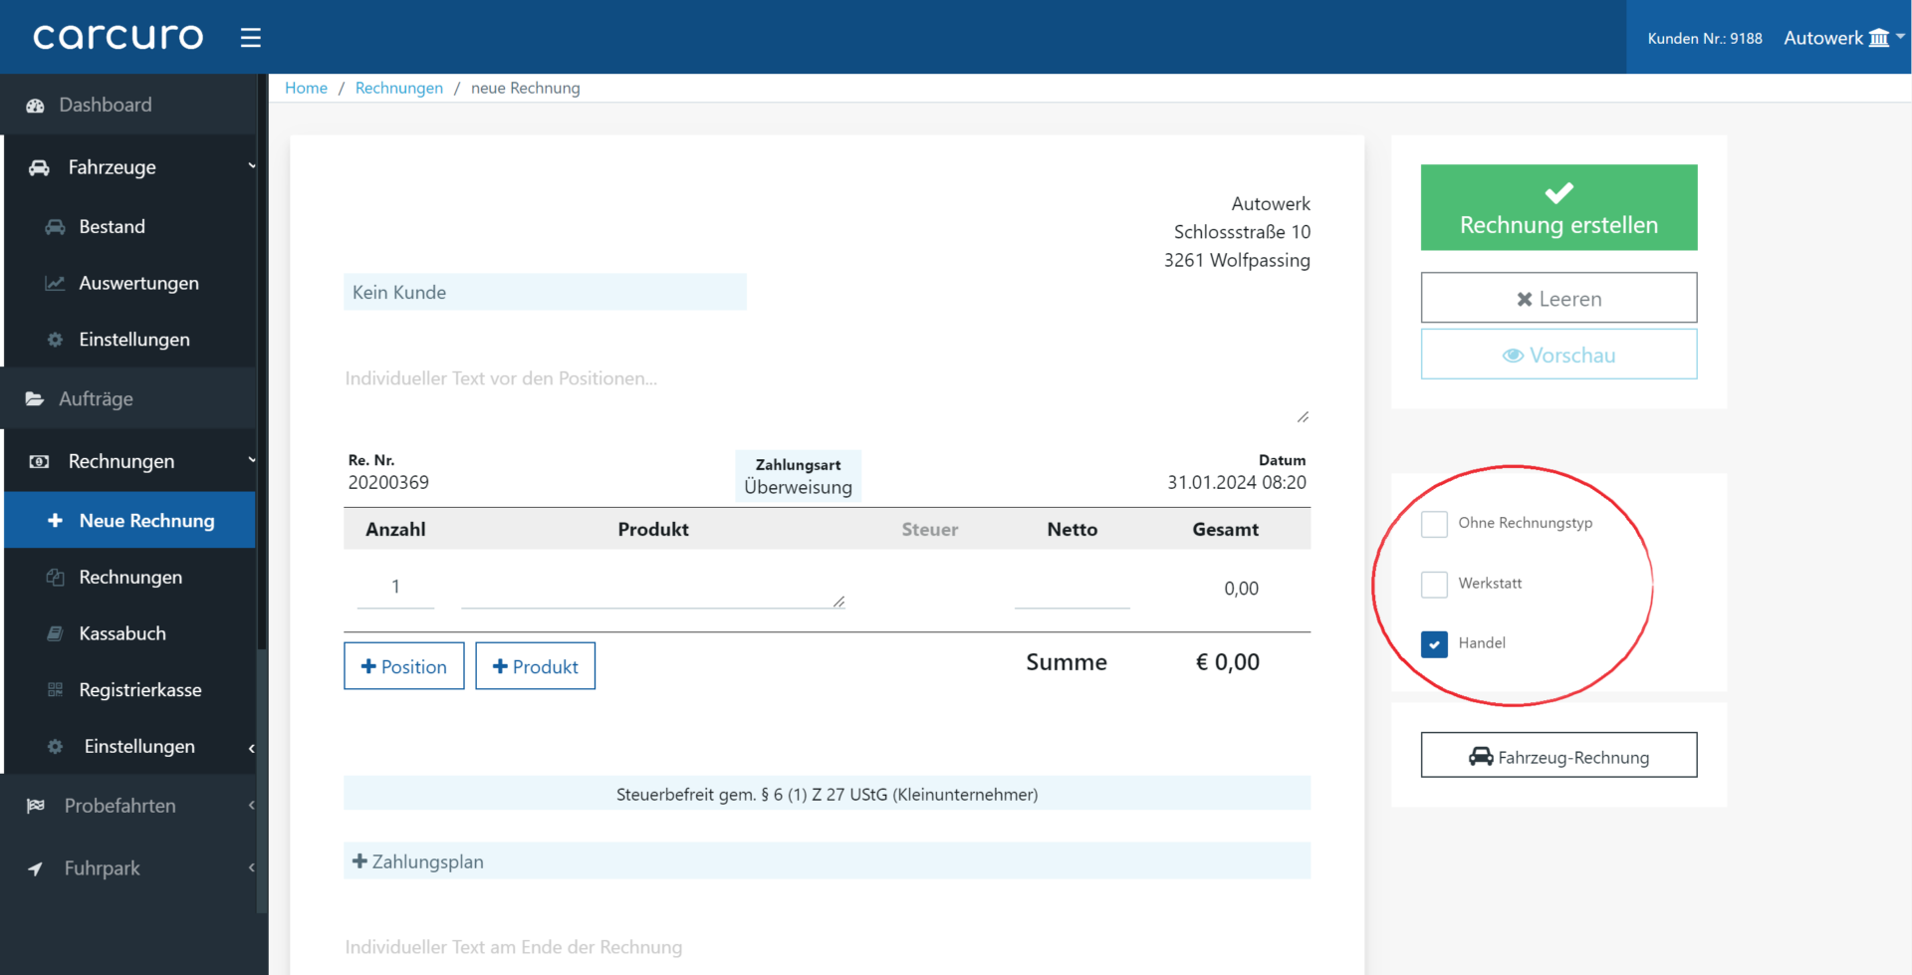Screen dimensions: 1912x975
Task: Click the X icon on Leeren
Action: coord(1524,299)
